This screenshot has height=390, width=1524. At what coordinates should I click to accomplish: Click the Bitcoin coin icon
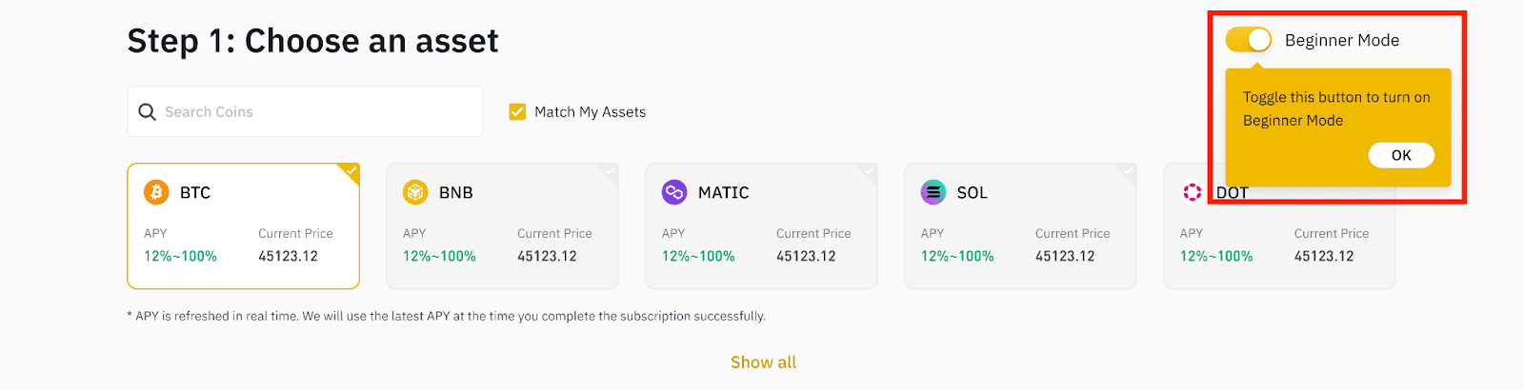click(156, 192)
